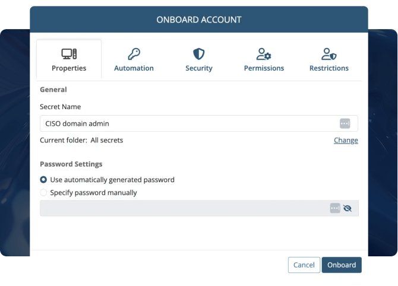This screenshot has height=286, width=398.
Task: Click the Automation key icon
Action: click(134, 54)
